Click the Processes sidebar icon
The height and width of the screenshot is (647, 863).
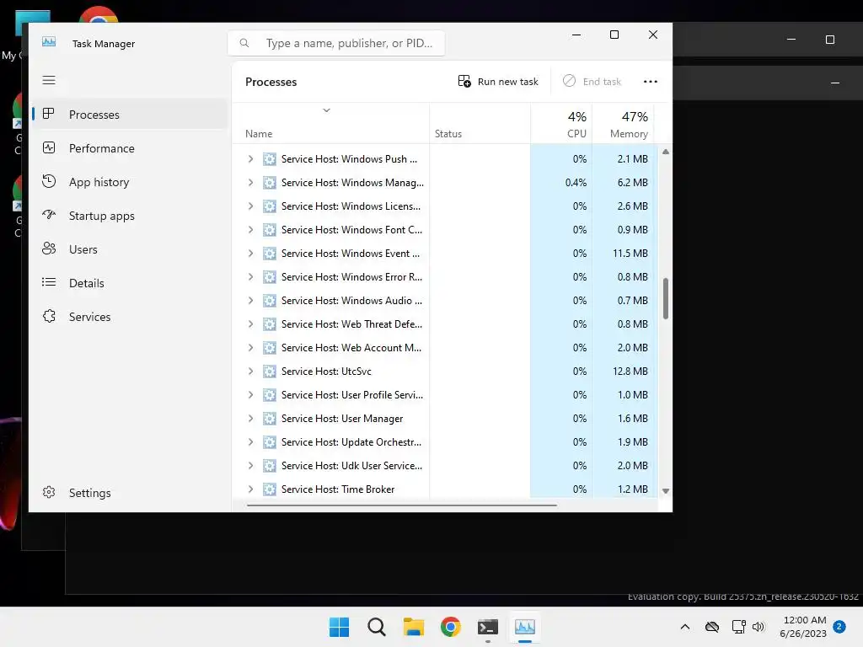pyautogui.click(x=48, y=114)
